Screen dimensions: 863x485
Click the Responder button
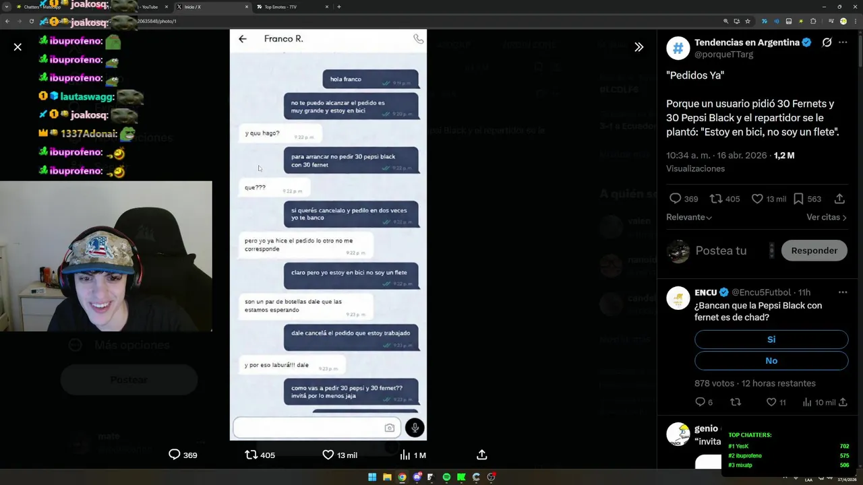tap(814, 251)
